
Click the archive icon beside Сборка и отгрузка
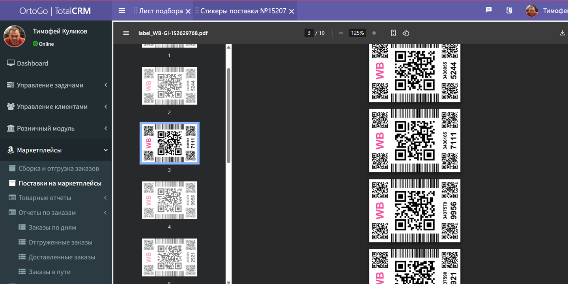(12, 168)
